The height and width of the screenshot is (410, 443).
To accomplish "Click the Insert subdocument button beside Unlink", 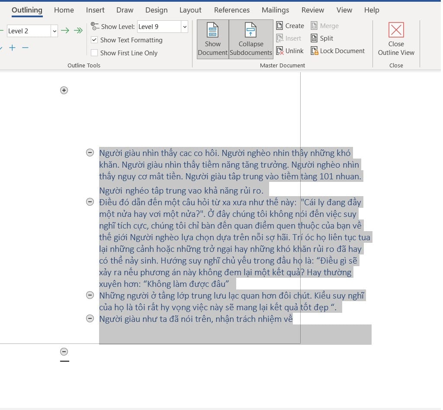I will 289,38.
